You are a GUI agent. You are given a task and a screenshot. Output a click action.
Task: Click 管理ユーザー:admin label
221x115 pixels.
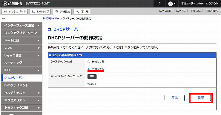[192, 4]
